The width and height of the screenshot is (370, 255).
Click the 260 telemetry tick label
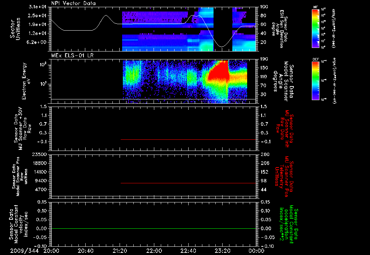click(265, 155)
